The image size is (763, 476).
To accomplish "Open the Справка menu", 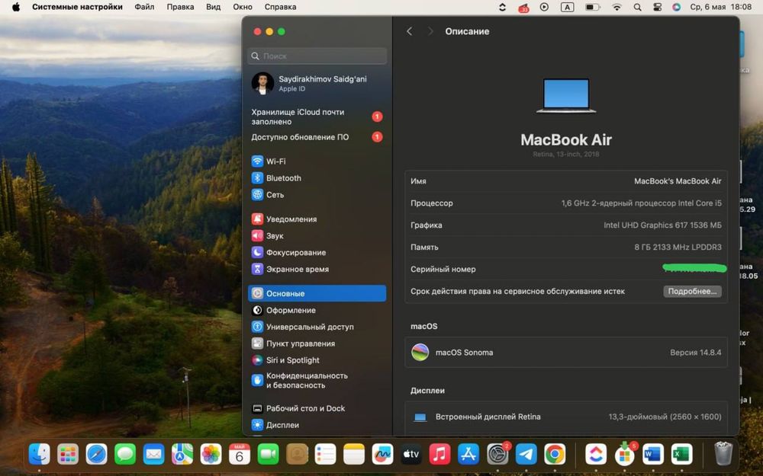I will click(280, 7).
